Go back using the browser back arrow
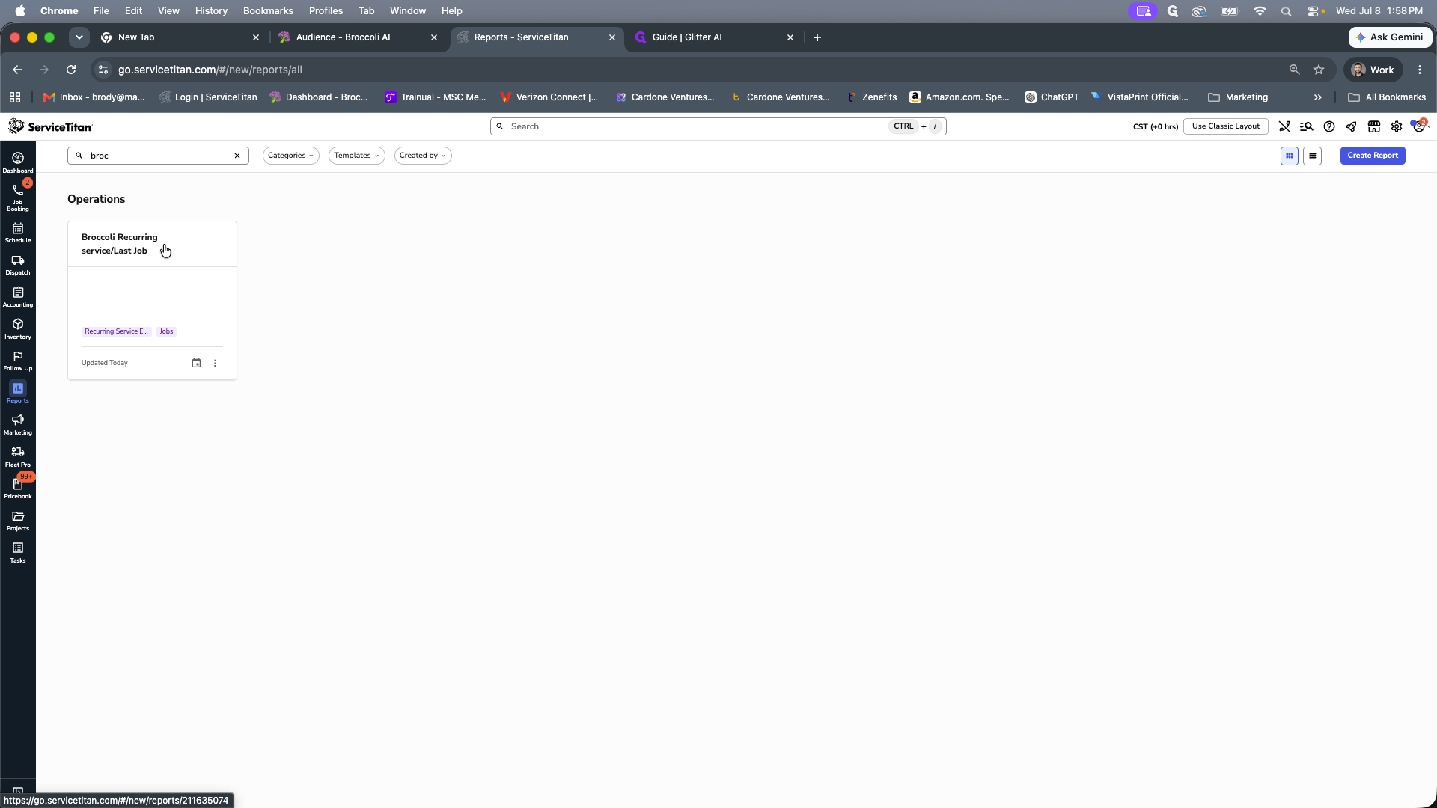This screenshot has height=808, width=1437. point(17,70)
